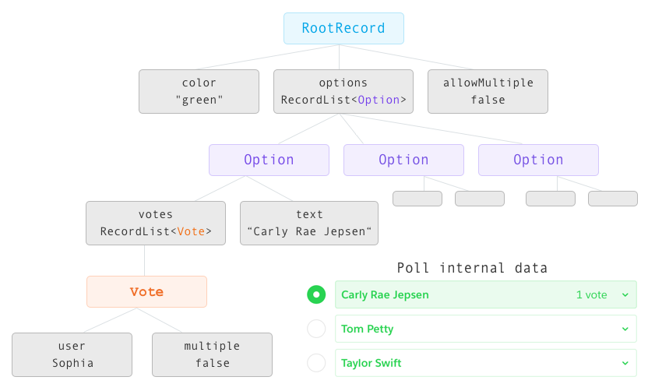Image resolution: width=648 pixels, height=391 pixels.
Task: Expand the Carly Rae Jepsen option chevron
Action: point(625,295)
